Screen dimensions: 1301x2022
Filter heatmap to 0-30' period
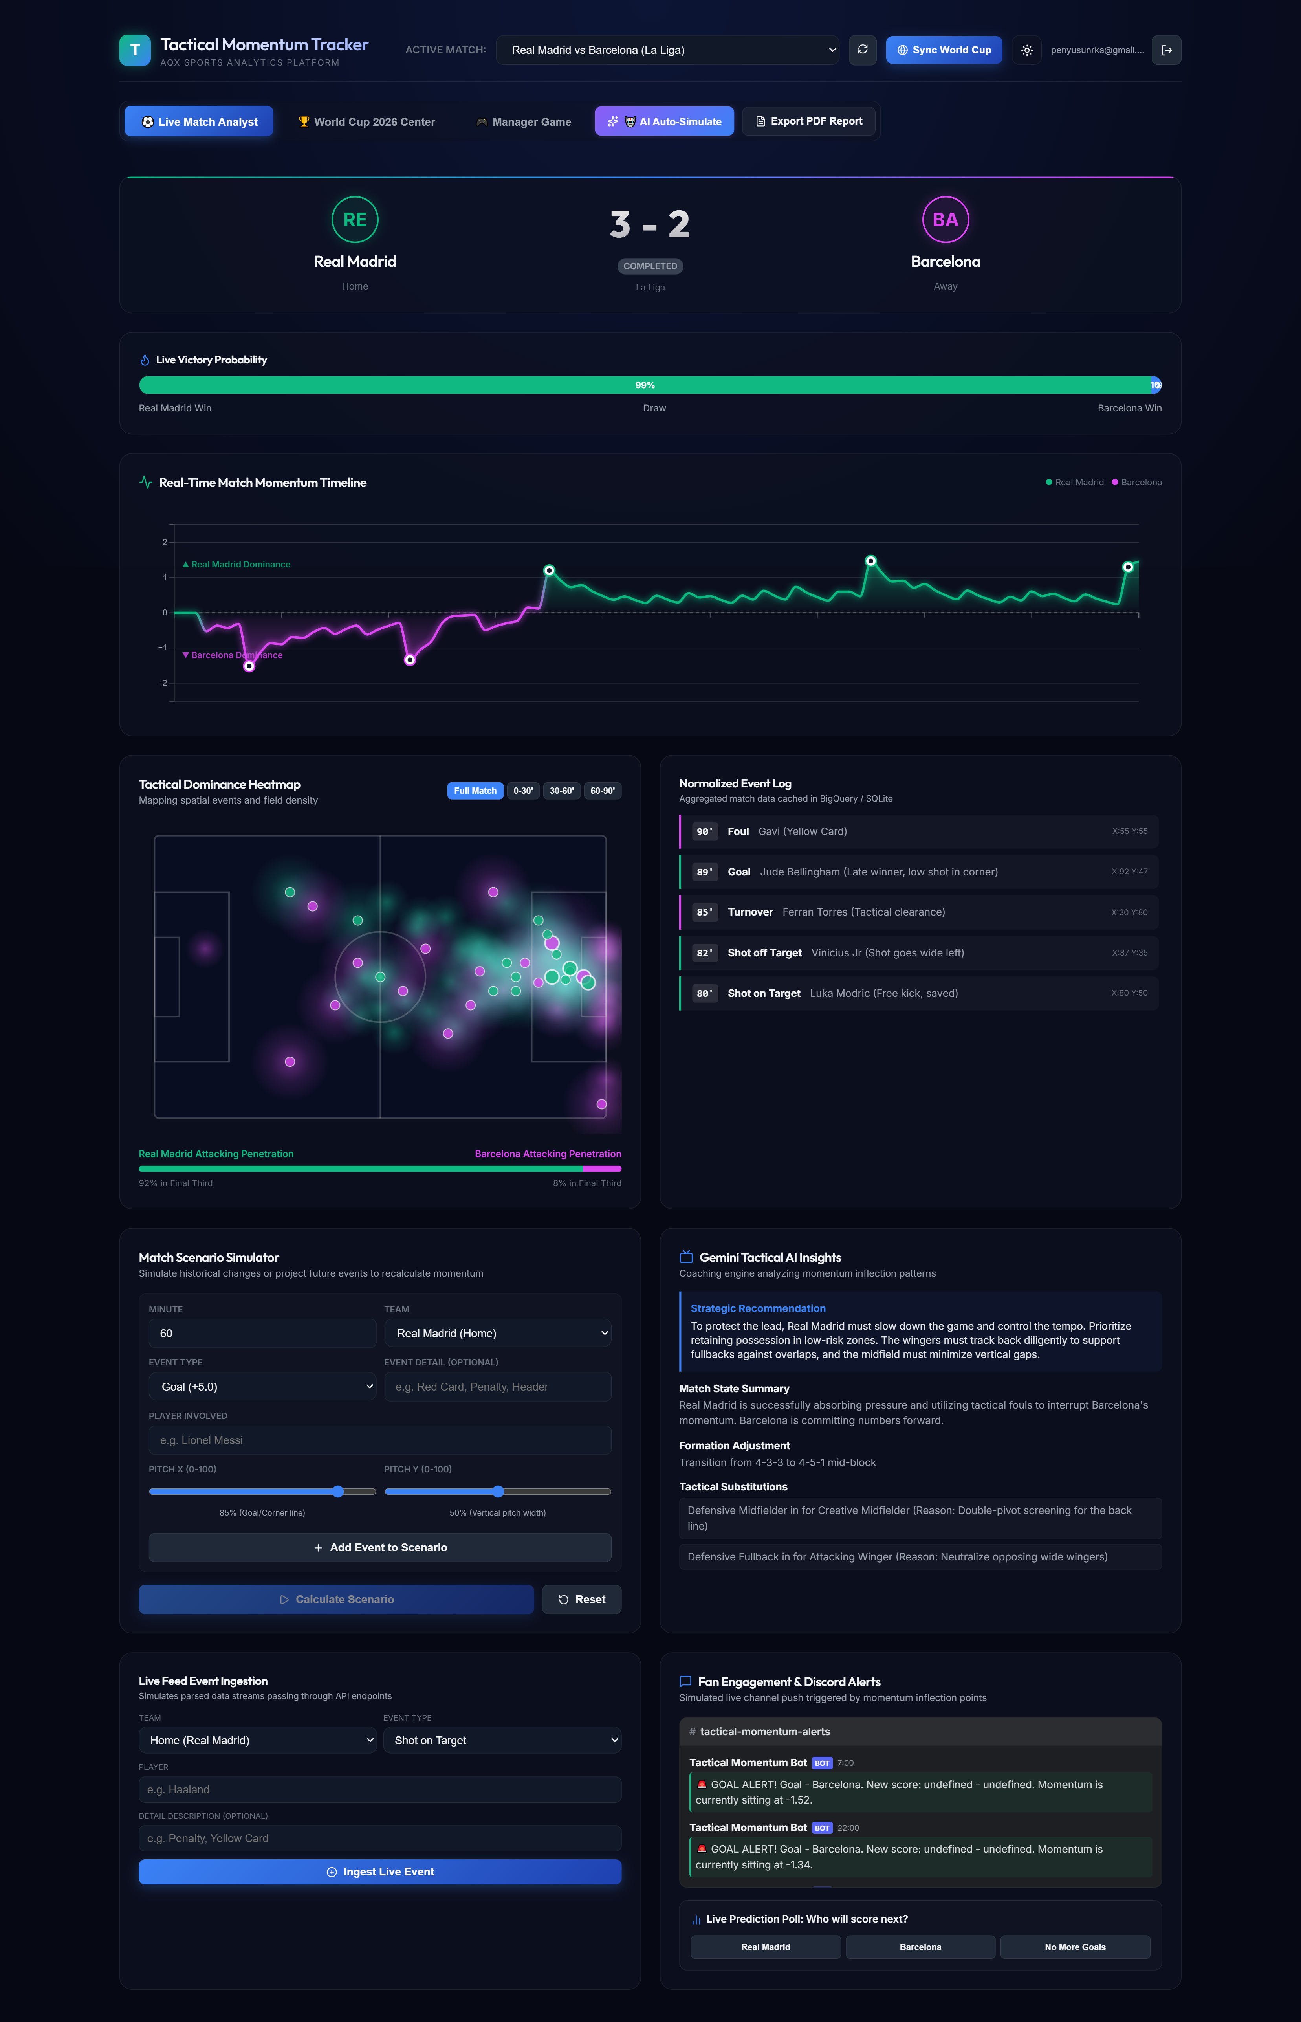pyautogui.click(x=524, y=791)
